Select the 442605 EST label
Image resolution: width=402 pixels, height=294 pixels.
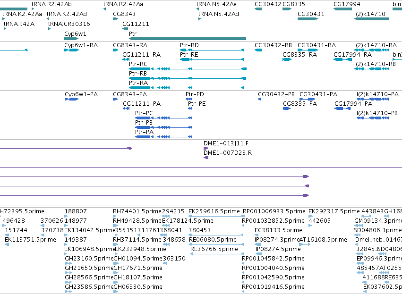tap(319, 221)
